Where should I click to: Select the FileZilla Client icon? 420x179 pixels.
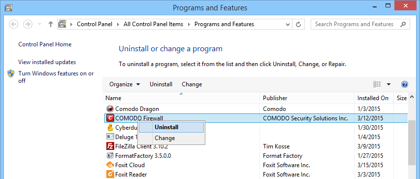(x=110, y=146)
